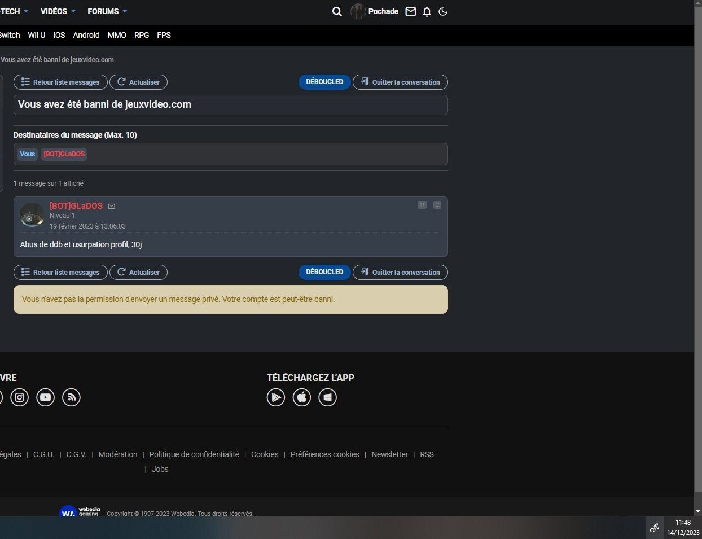
Task: Open the Pochade profile avatar
Action: tap(358, 11)
